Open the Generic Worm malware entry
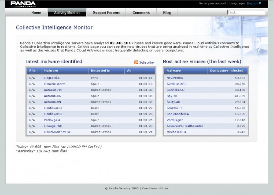Viewport: 273px width, 195px height. [55, 84]
